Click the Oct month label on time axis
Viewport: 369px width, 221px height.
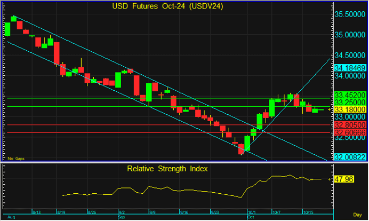pyautogui.click(x=251, y=217)
